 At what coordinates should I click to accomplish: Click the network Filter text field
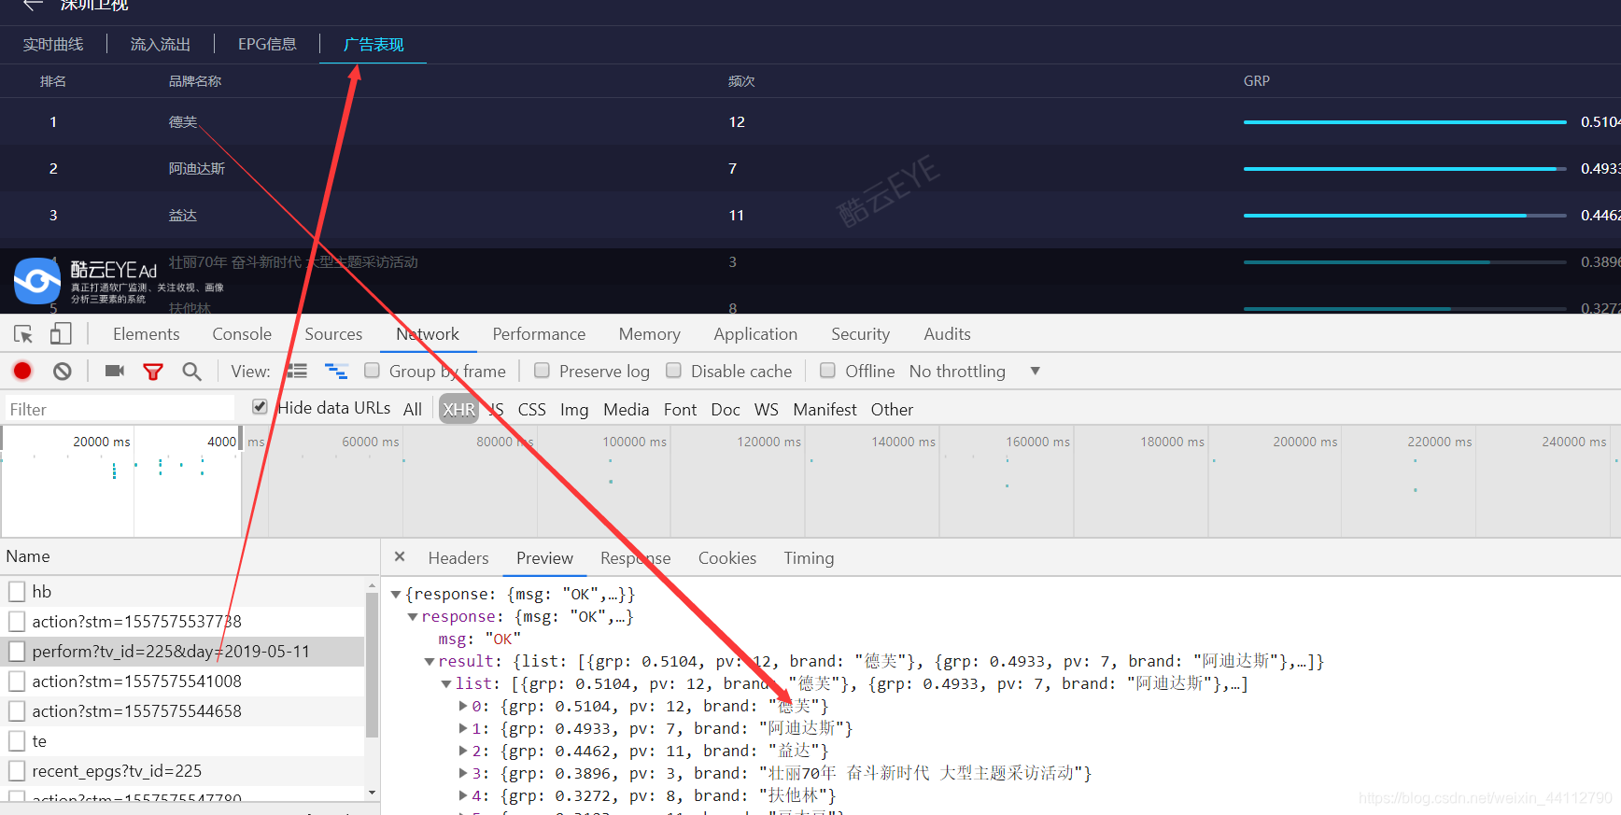(x=118, y=409)
